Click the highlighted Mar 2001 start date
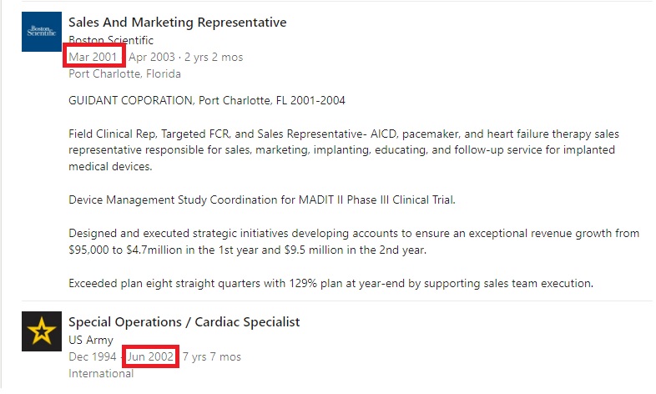 [93, 57]
